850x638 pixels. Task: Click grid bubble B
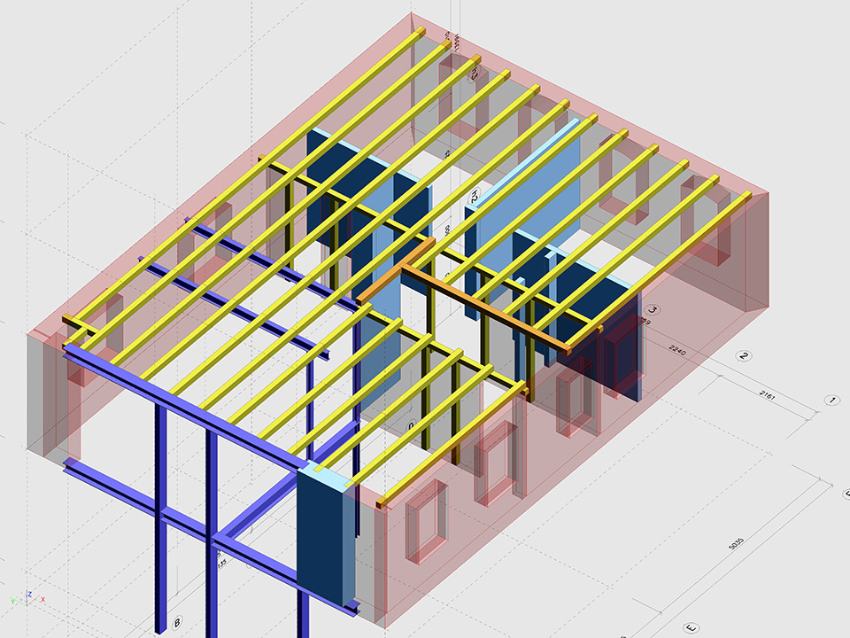click(x=176, y=622)
